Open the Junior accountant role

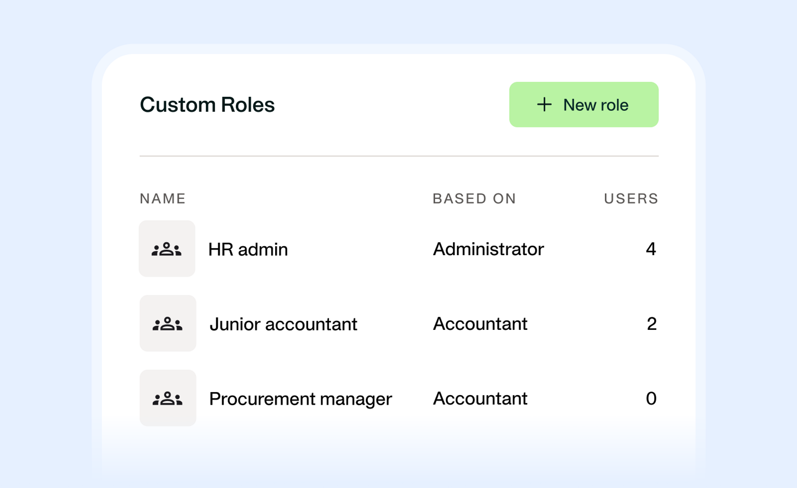(283, 324)
